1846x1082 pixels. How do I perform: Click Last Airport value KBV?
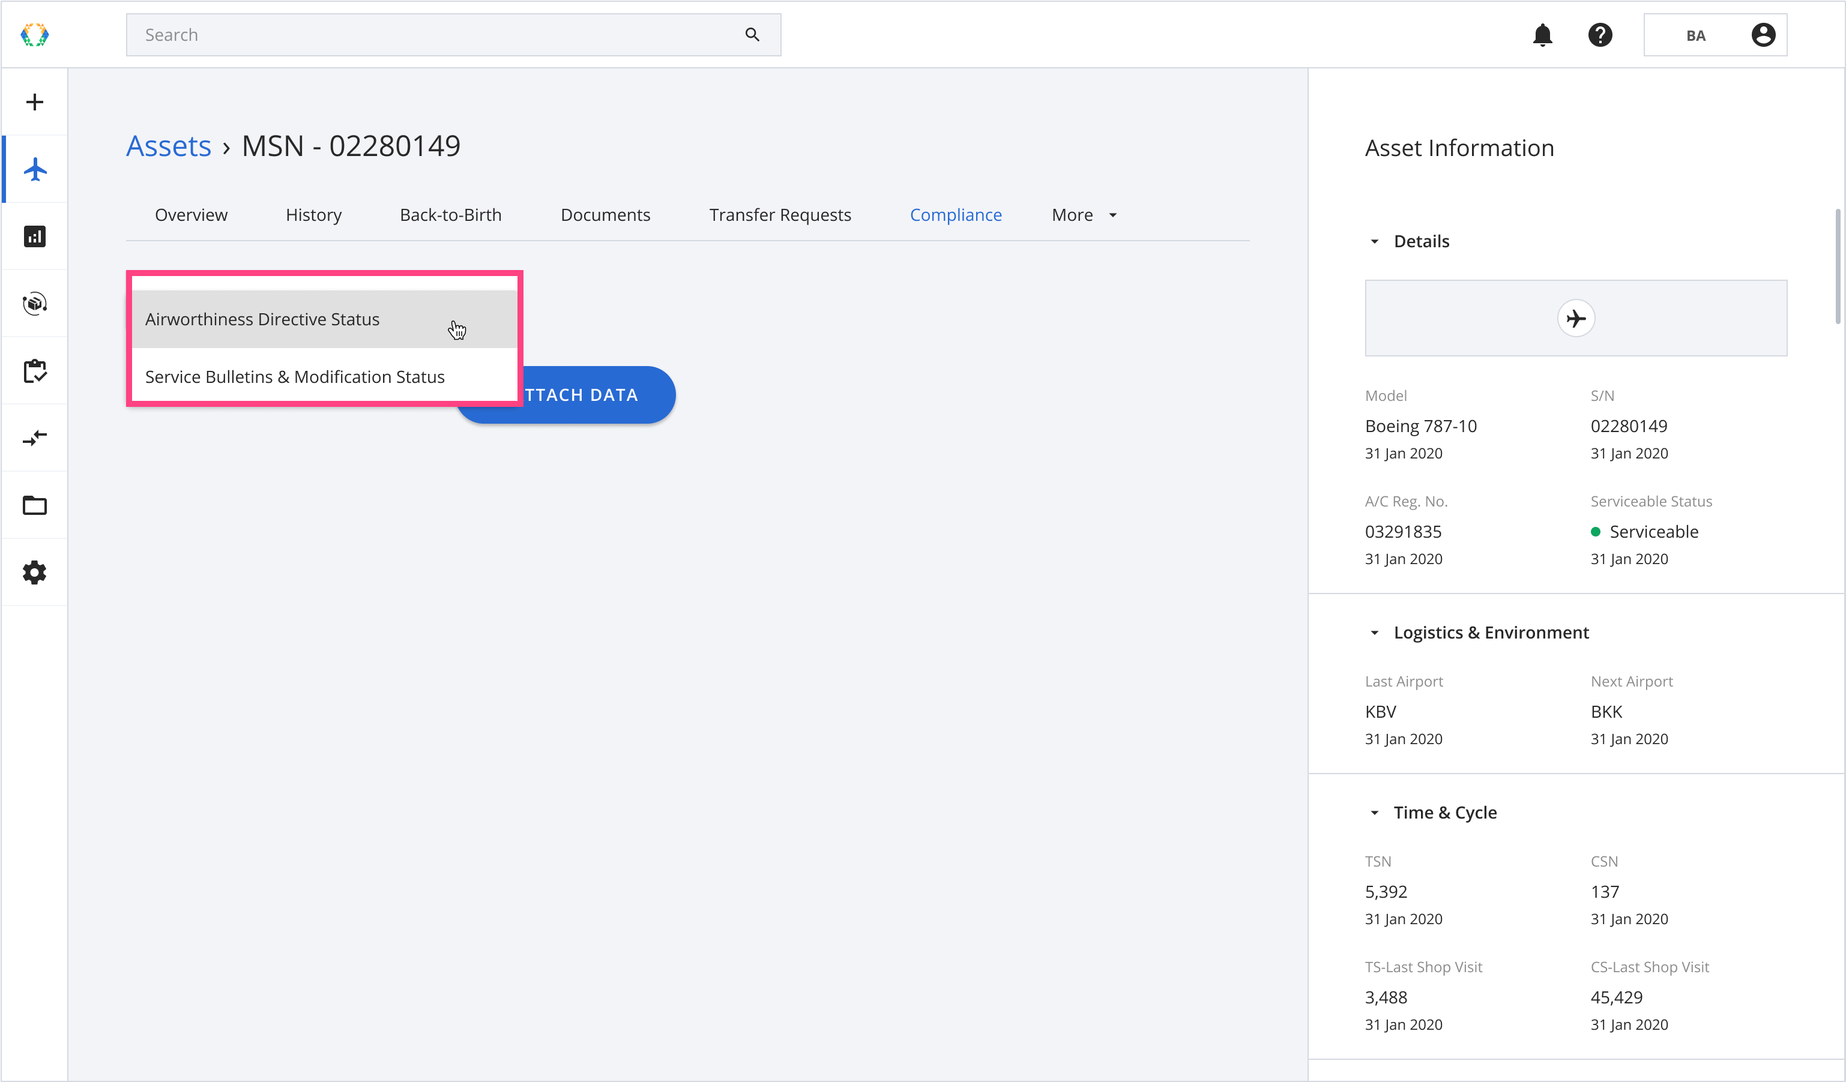coord(1380,711)
